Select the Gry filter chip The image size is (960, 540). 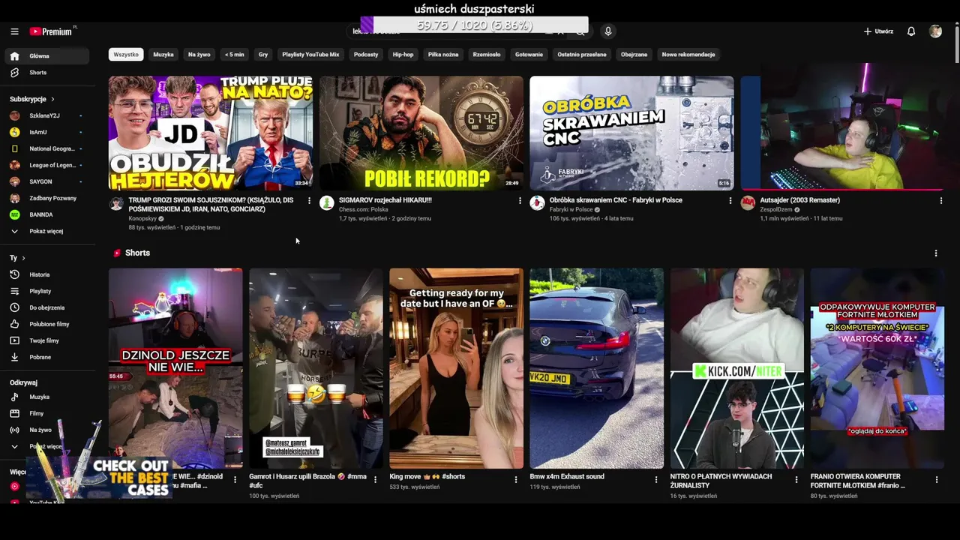click(263, 55)
